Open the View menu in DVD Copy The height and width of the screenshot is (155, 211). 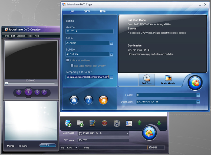(87, 11)
